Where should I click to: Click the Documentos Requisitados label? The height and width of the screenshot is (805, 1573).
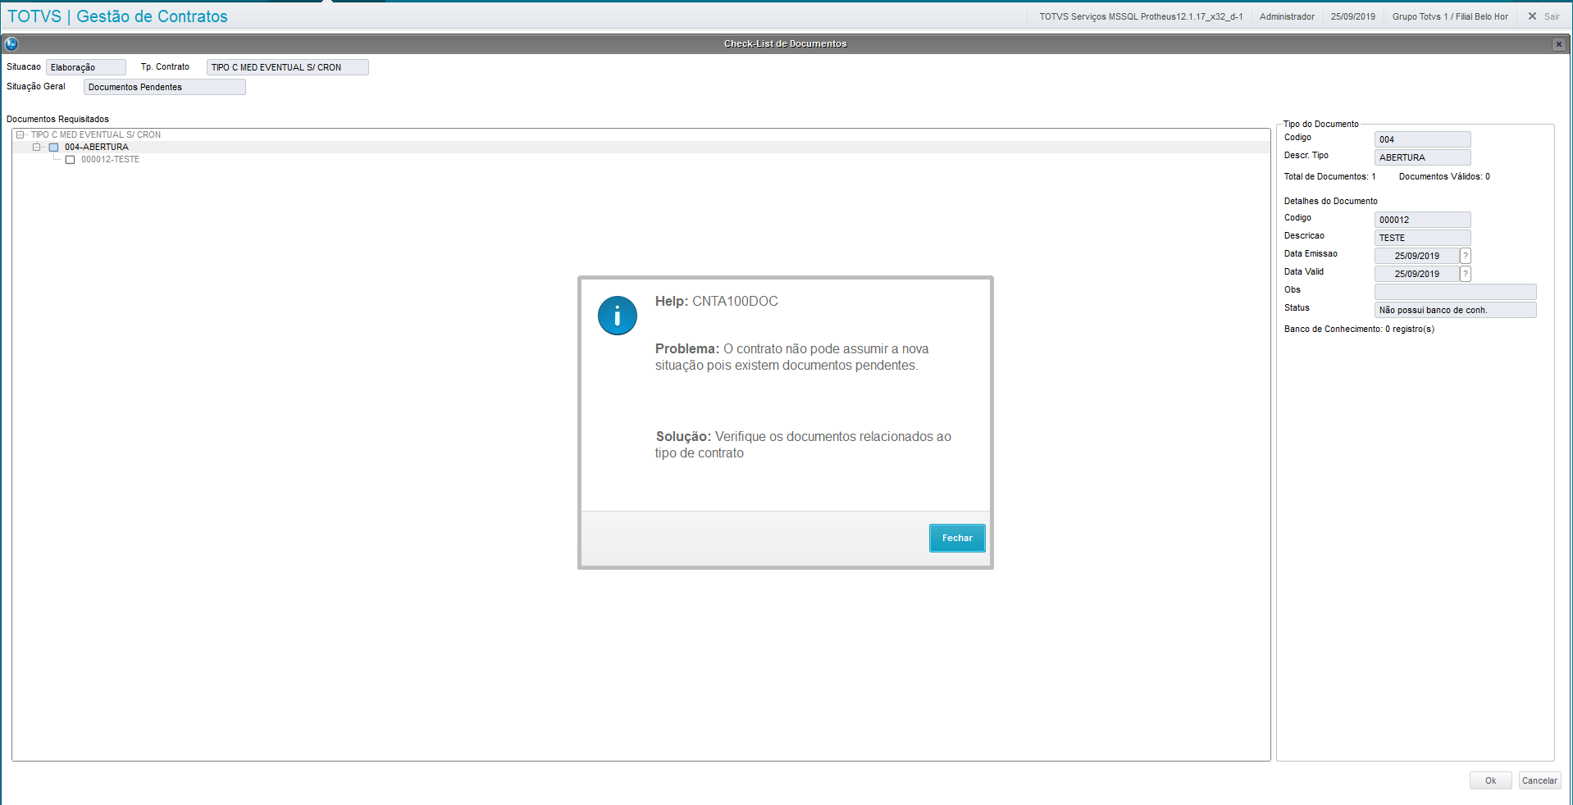pyautogui.click(x=57, y=120)
